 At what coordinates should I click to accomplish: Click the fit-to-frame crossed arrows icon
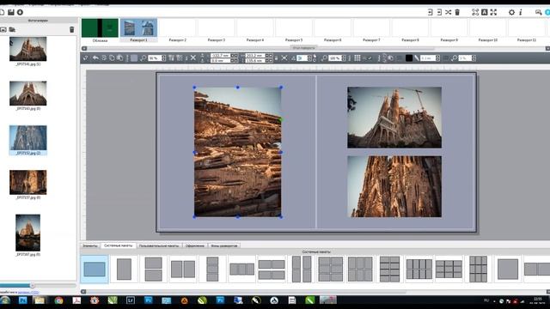click(x=284, y=58)
